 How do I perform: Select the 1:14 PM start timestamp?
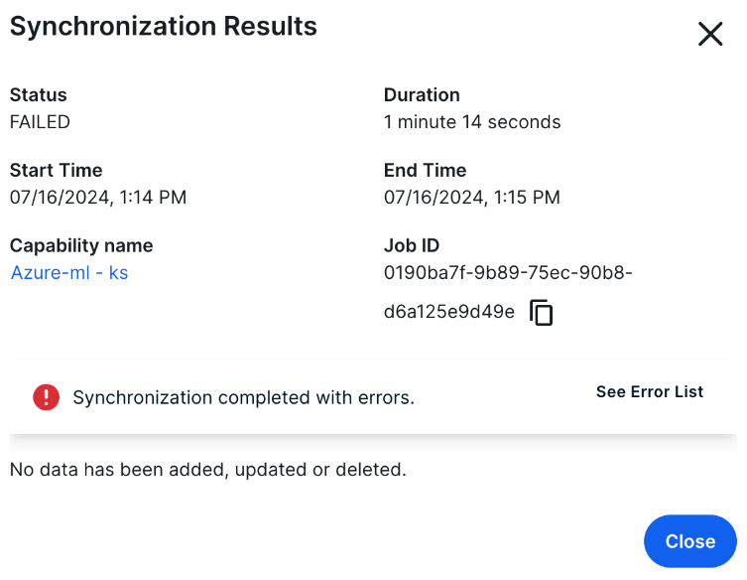[98, 198]
